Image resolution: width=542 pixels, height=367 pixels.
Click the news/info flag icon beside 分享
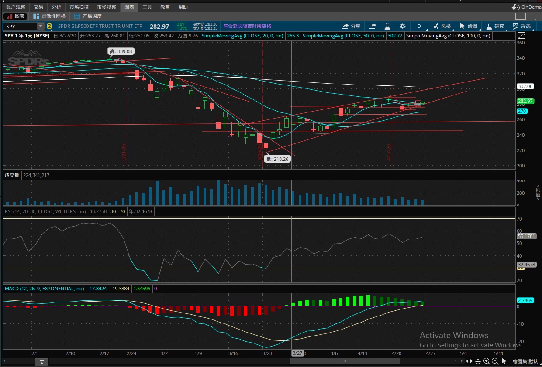click(372, 26)
